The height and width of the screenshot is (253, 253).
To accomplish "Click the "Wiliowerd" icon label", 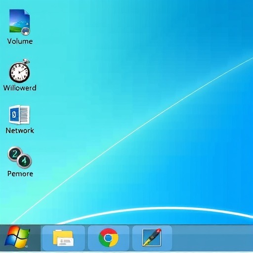I will [x=20, y=88].
